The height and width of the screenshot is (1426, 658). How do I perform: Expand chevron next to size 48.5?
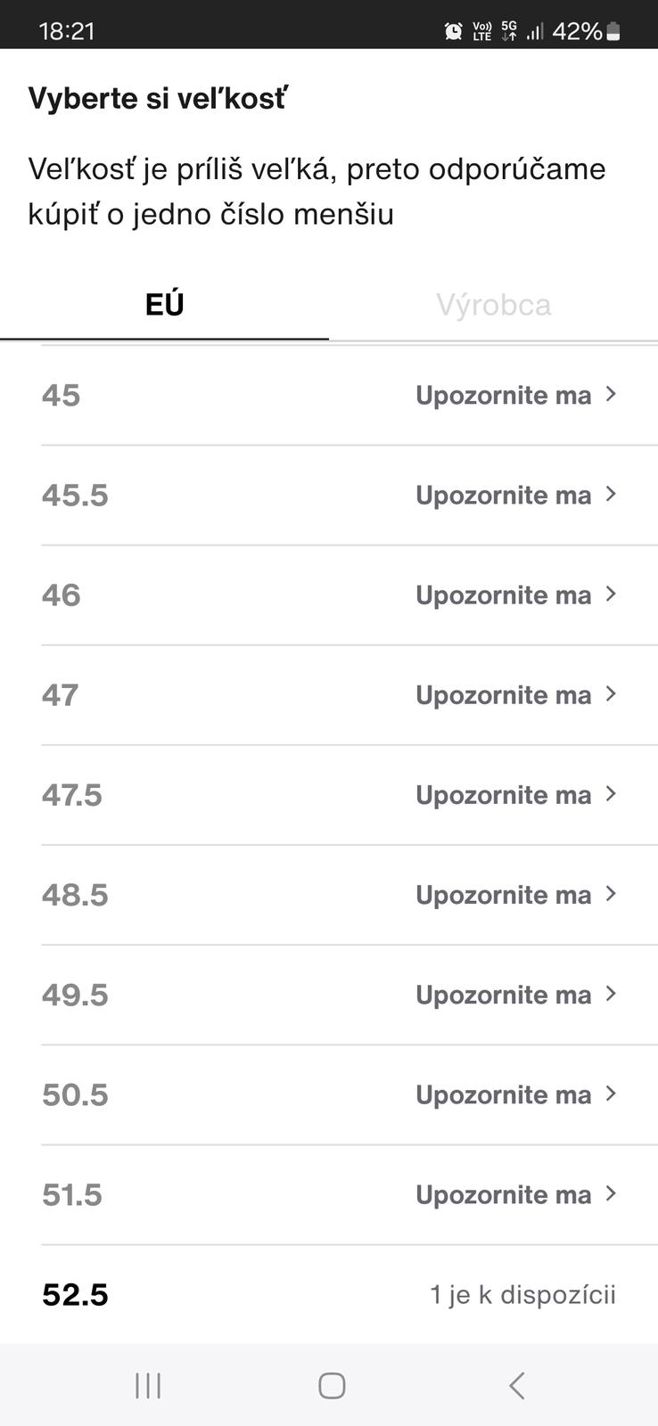(611, 893)
